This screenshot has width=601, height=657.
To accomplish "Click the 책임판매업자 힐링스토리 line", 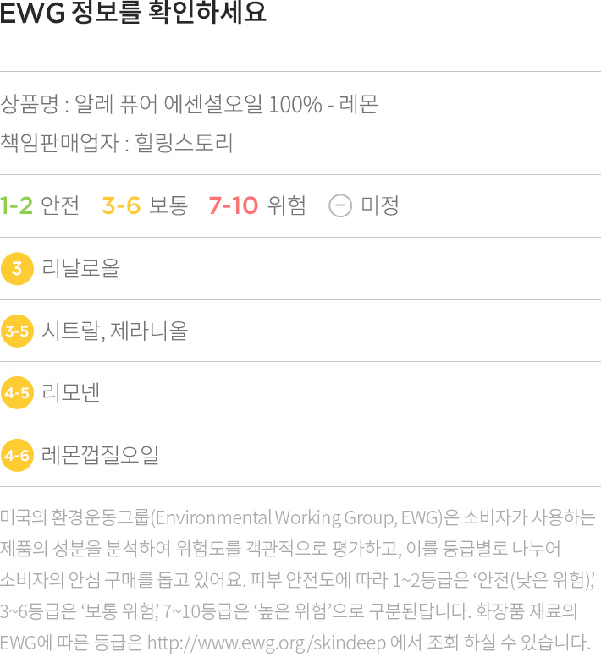I will tap(117, 142).
